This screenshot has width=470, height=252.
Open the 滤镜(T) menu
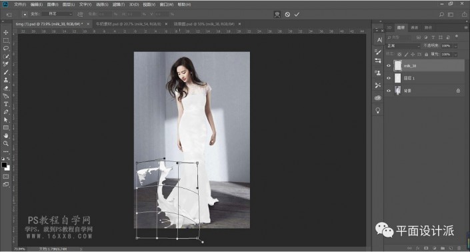119,5
